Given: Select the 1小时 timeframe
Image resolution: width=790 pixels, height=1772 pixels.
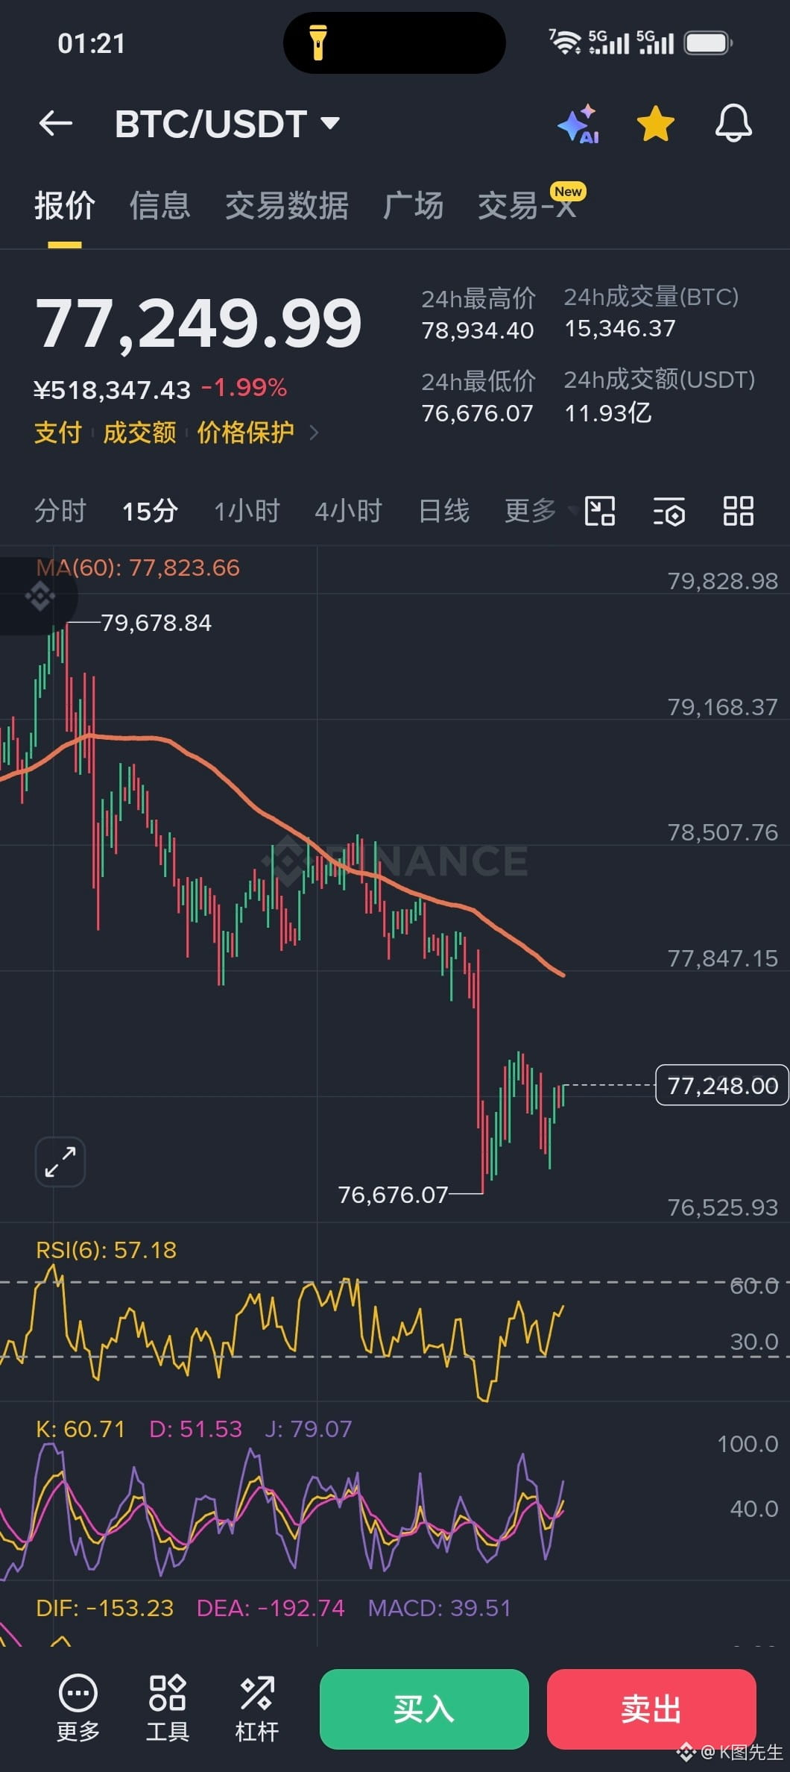Looking at the screenshot, I should [x=247, y=512].
